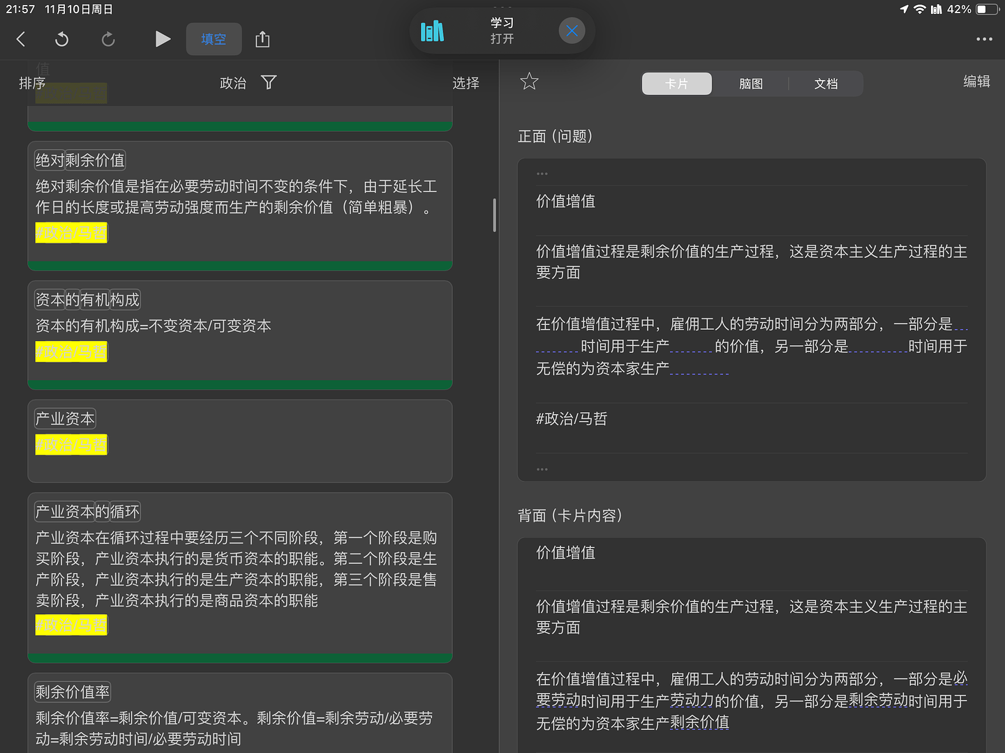Tap the battery indicator in status bar
This screenshot has width=1005, height=753.
pyautogui.click(x=987, y=9)
